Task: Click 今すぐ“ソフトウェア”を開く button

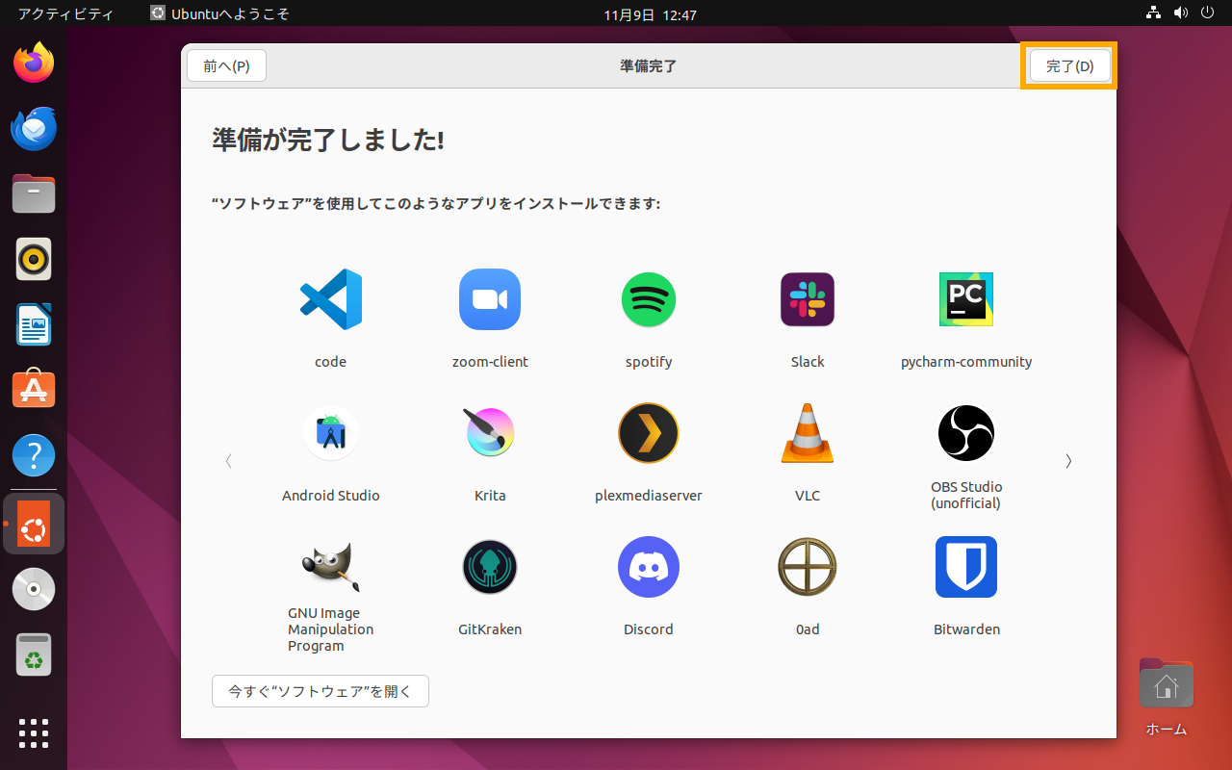Action: click(x=321, y=691)
